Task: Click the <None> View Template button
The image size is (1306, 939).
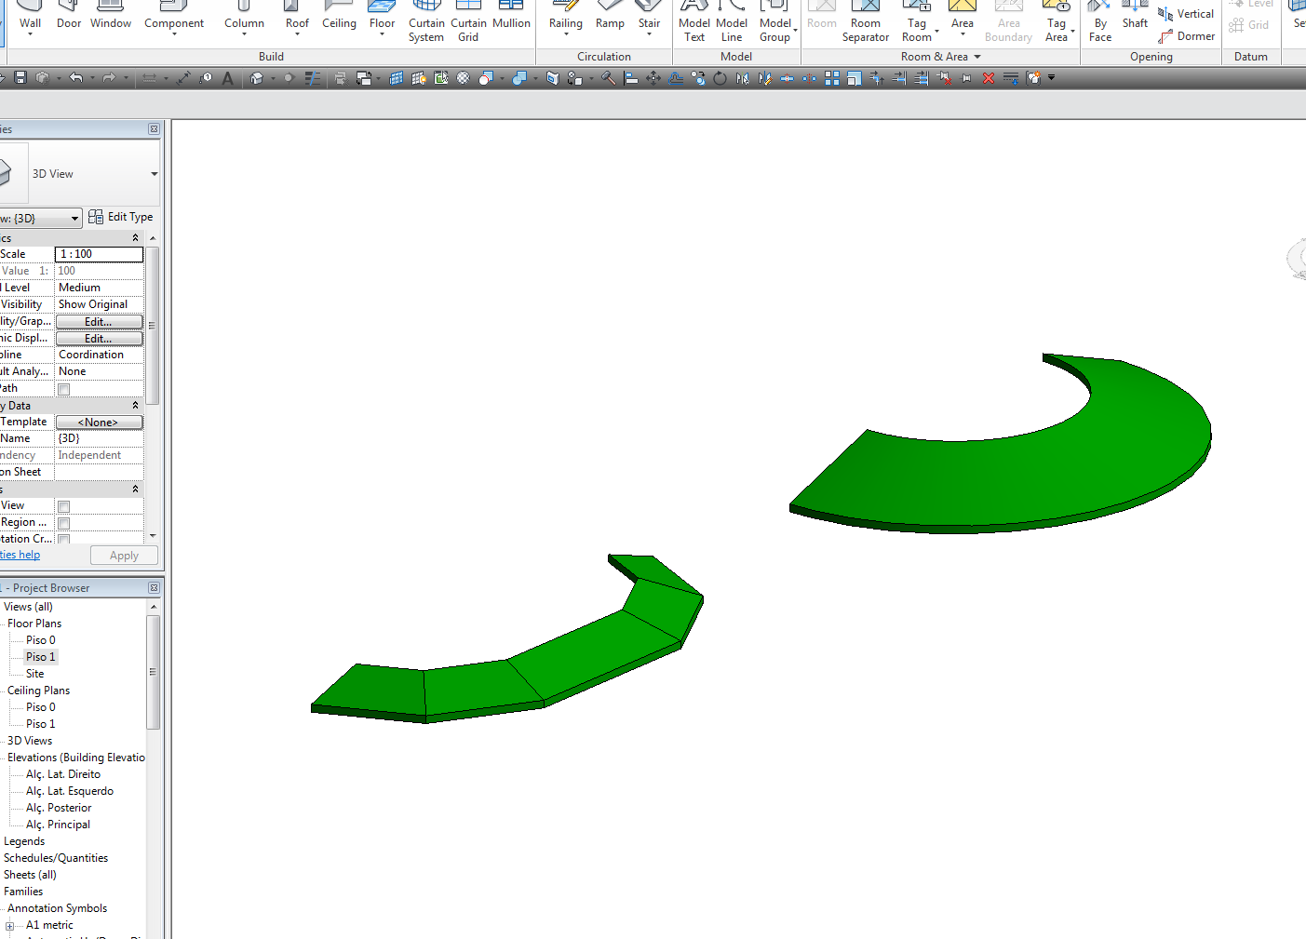Action: (x=99, y=423)
